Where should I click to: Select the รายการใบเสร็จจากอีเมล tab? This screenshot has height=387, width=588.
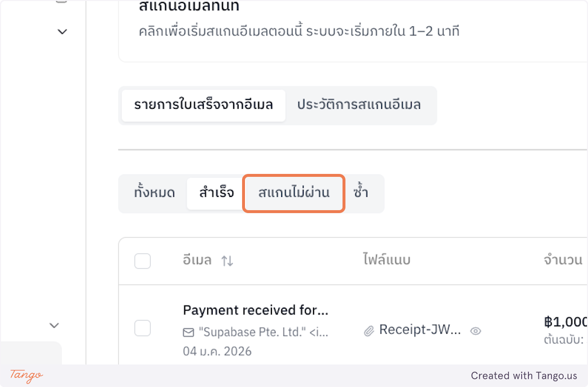pyautogui.click(x=203, y=105)
